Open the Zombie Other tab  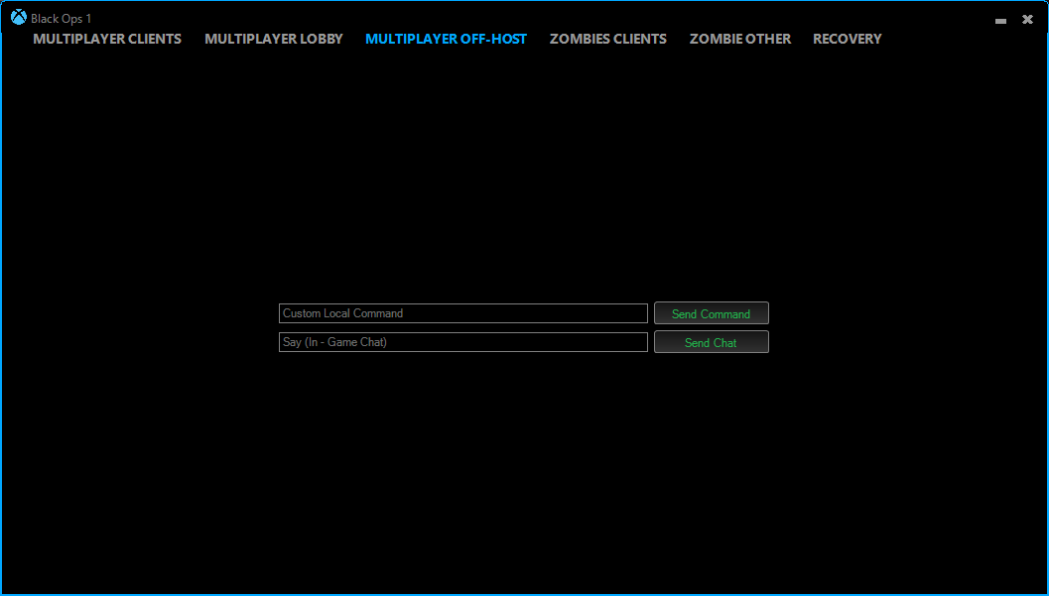740,39
